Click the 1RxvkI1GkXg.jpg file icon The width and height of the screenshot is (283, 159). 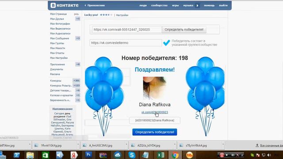click(x=36, y=145)
